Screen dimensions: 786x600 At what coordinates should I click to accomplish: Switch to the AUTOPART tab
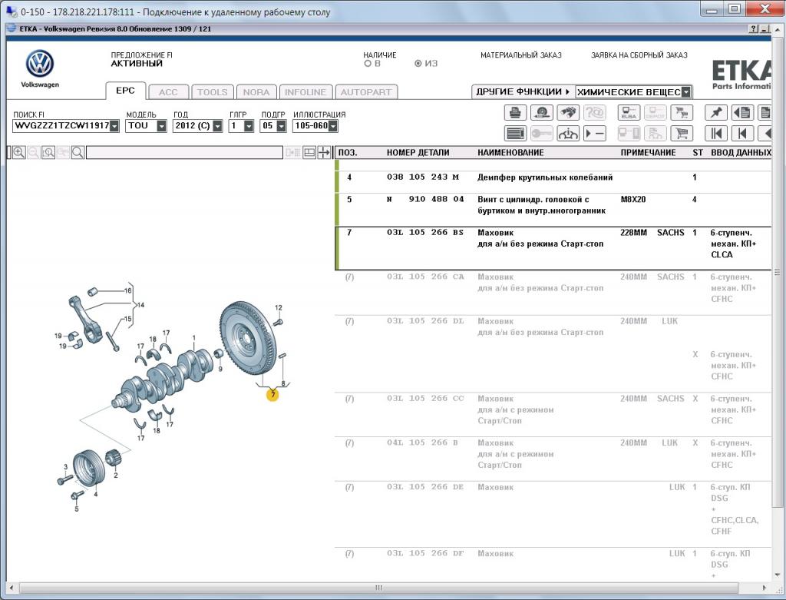tap(366, 92)
